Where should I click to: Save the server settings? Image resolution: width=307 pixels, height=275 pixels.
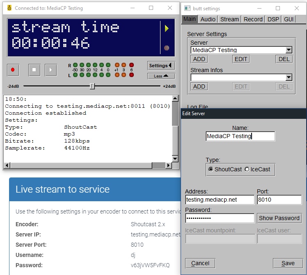click(288, 263)
